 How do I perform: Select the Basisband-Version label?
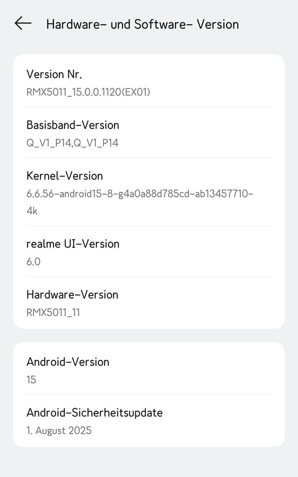click(73, 125)
